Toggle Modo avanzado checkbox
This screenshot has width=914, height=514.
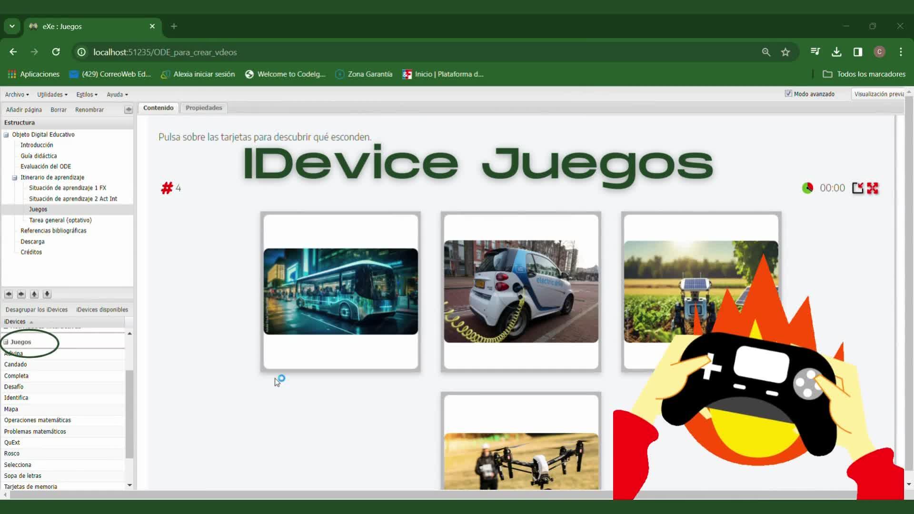[x=788, y=94]
